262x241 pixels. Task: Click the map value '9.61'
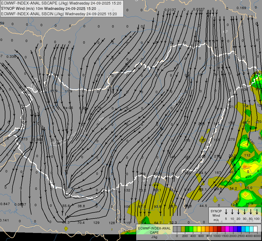(x=188, y=190)
